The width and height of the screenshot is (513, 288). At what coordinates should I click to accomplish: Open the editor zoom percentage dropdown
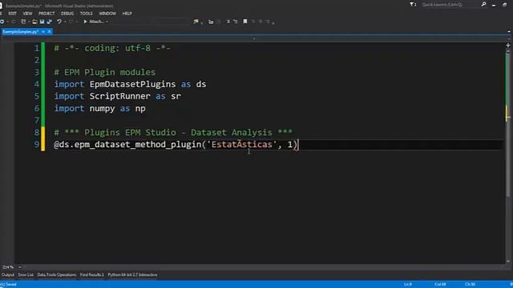point(19,267)
